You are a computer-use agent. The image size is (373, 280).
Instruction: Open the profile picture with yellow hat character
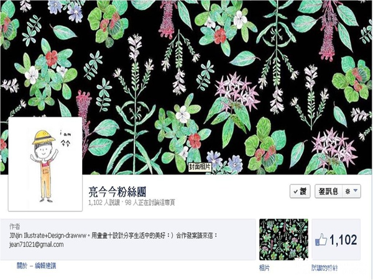pyautogui.click(x=45, y=164)
